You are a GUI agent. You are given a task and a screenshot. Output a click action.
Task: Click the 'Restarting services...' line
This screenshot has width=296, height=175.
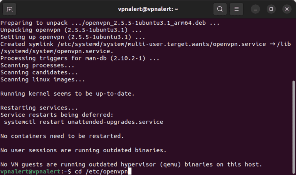tap(39, 108)
